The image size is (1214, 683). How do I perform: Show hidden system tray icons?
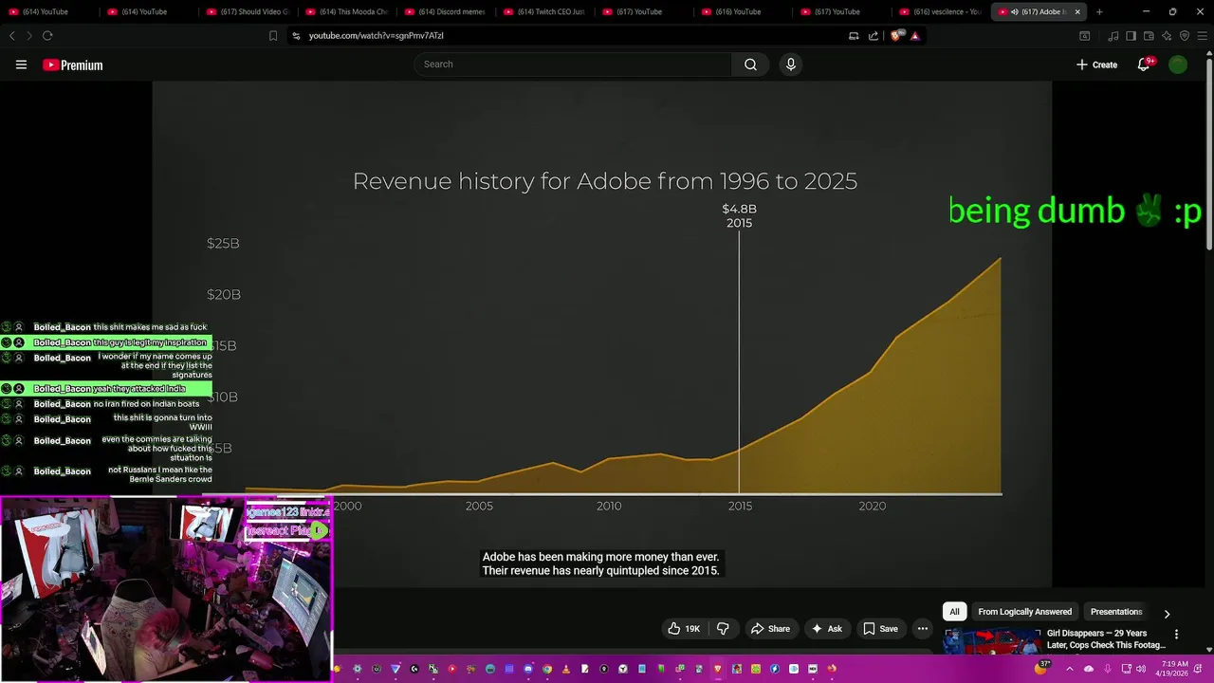(1071, 669)
